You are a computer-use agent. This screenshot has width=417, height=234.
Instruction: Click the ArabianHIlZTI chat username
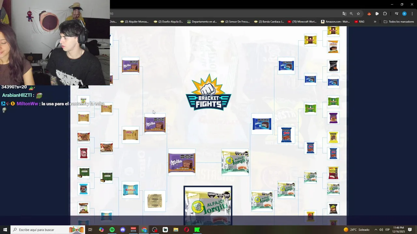coord(17,96)
